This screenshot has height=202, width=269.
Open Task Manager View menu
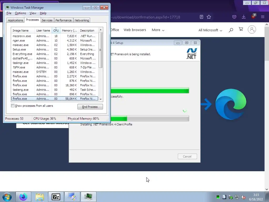point(33,13)
